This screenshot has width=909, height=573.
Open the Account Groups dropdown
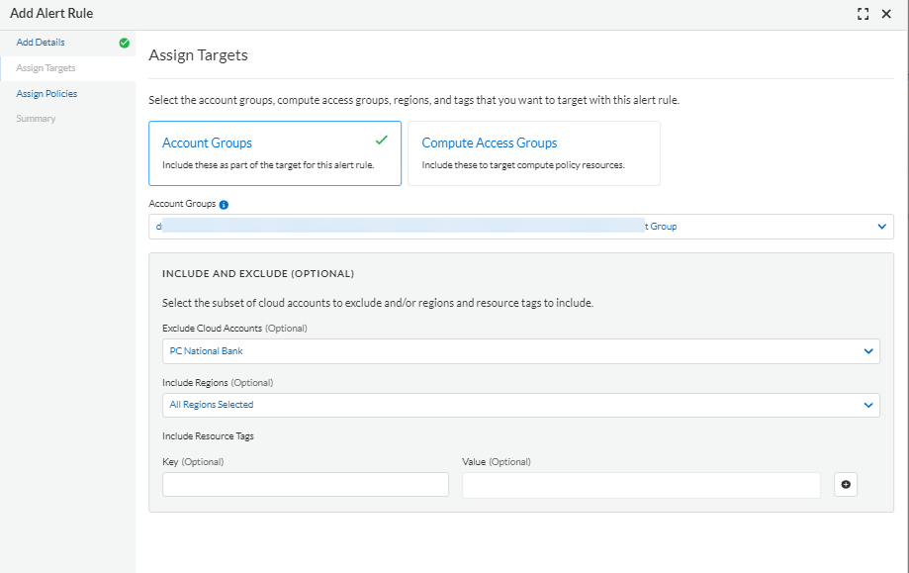[x=521, y=227]
